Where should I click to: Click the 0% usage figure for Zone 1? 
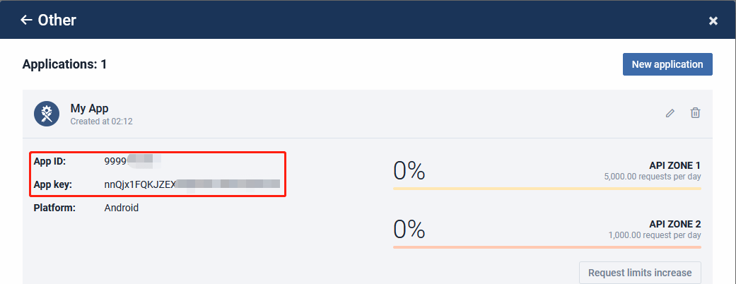[x=409, y=170]
